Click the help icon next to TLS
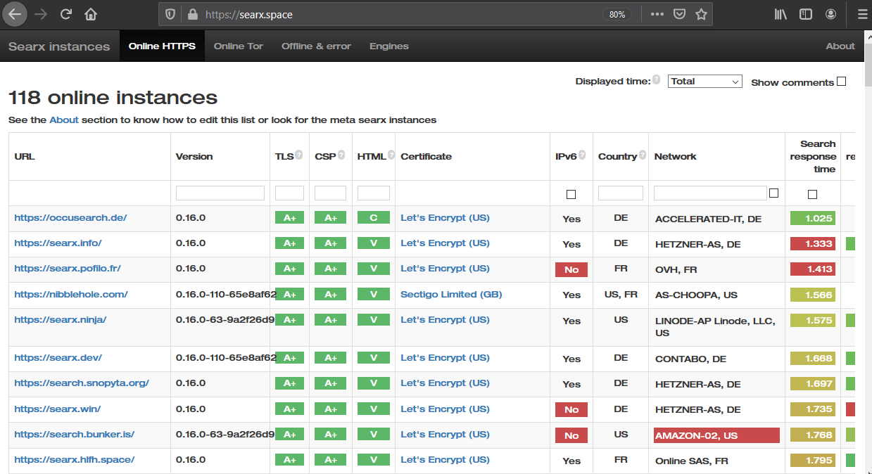 point(299,156)
